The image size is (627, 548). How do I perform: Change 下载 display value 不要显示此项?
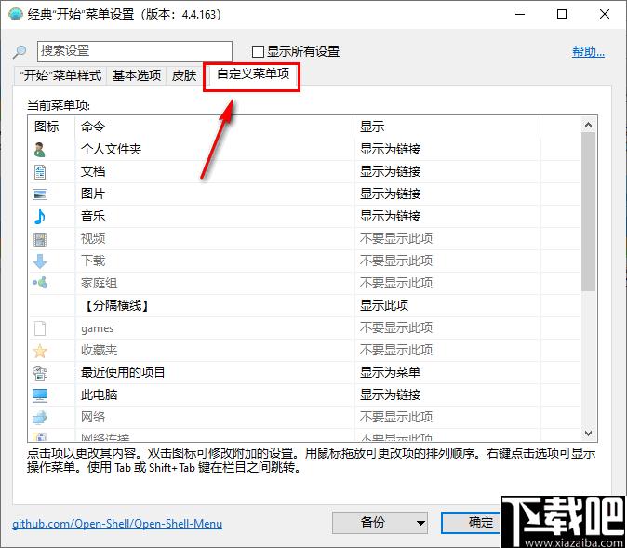(x=396, y=261)
